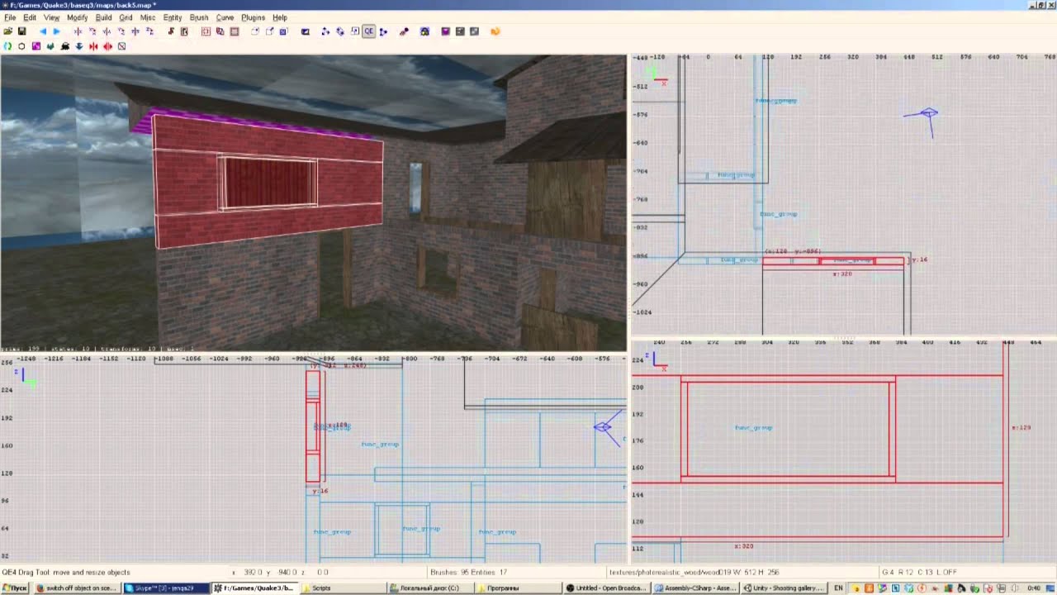Open the File menu
The width and height of the screenshot is (1057, 595).
tap(10, 17)
